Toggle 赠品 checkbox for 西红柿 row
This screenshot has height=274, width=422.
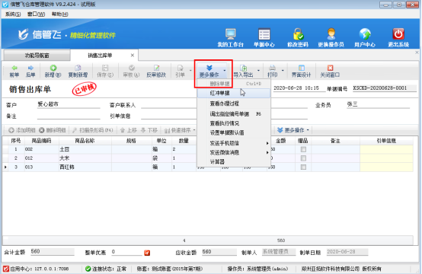point(303,167)
